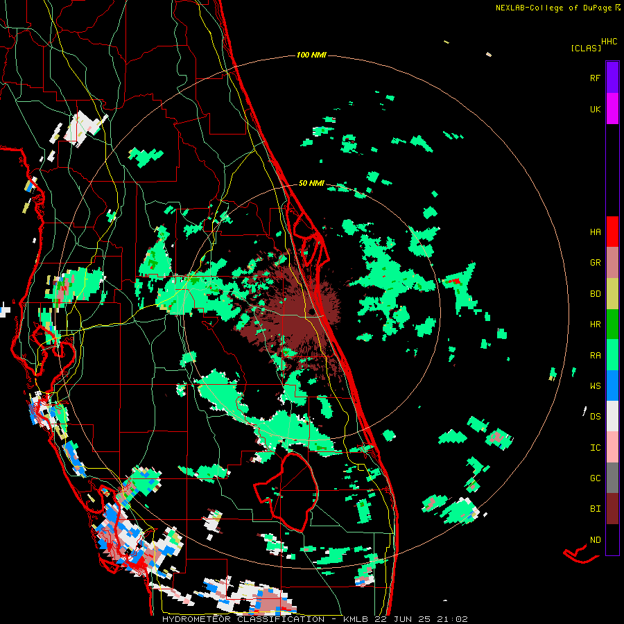Select the GR legend color block

coord(612,262)
